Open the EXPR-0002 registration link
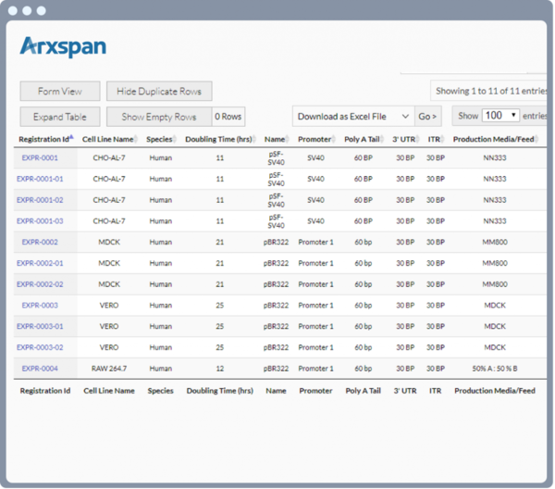Image resolution: width=555 pixels, height=489 pixels. [x=40, y=242]
